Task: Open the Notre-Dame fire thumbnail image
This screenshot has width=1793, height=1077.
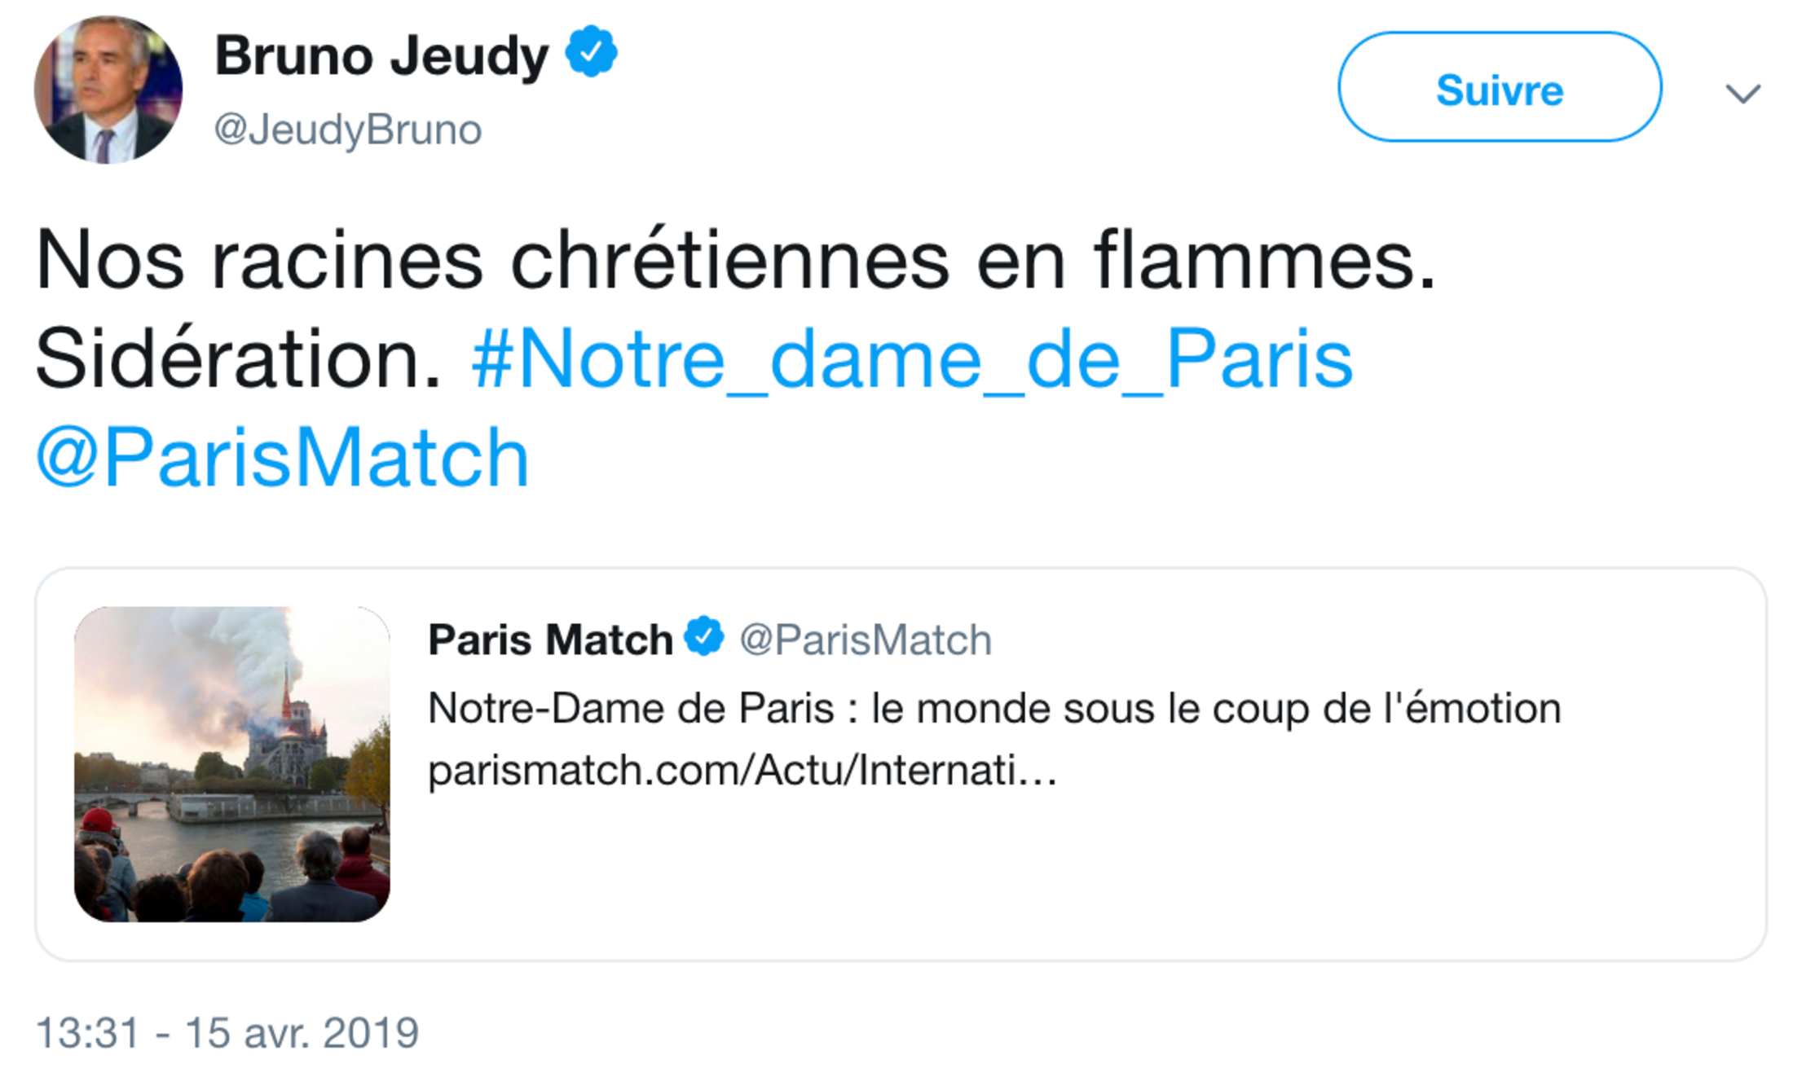Action: pos(232,763)
